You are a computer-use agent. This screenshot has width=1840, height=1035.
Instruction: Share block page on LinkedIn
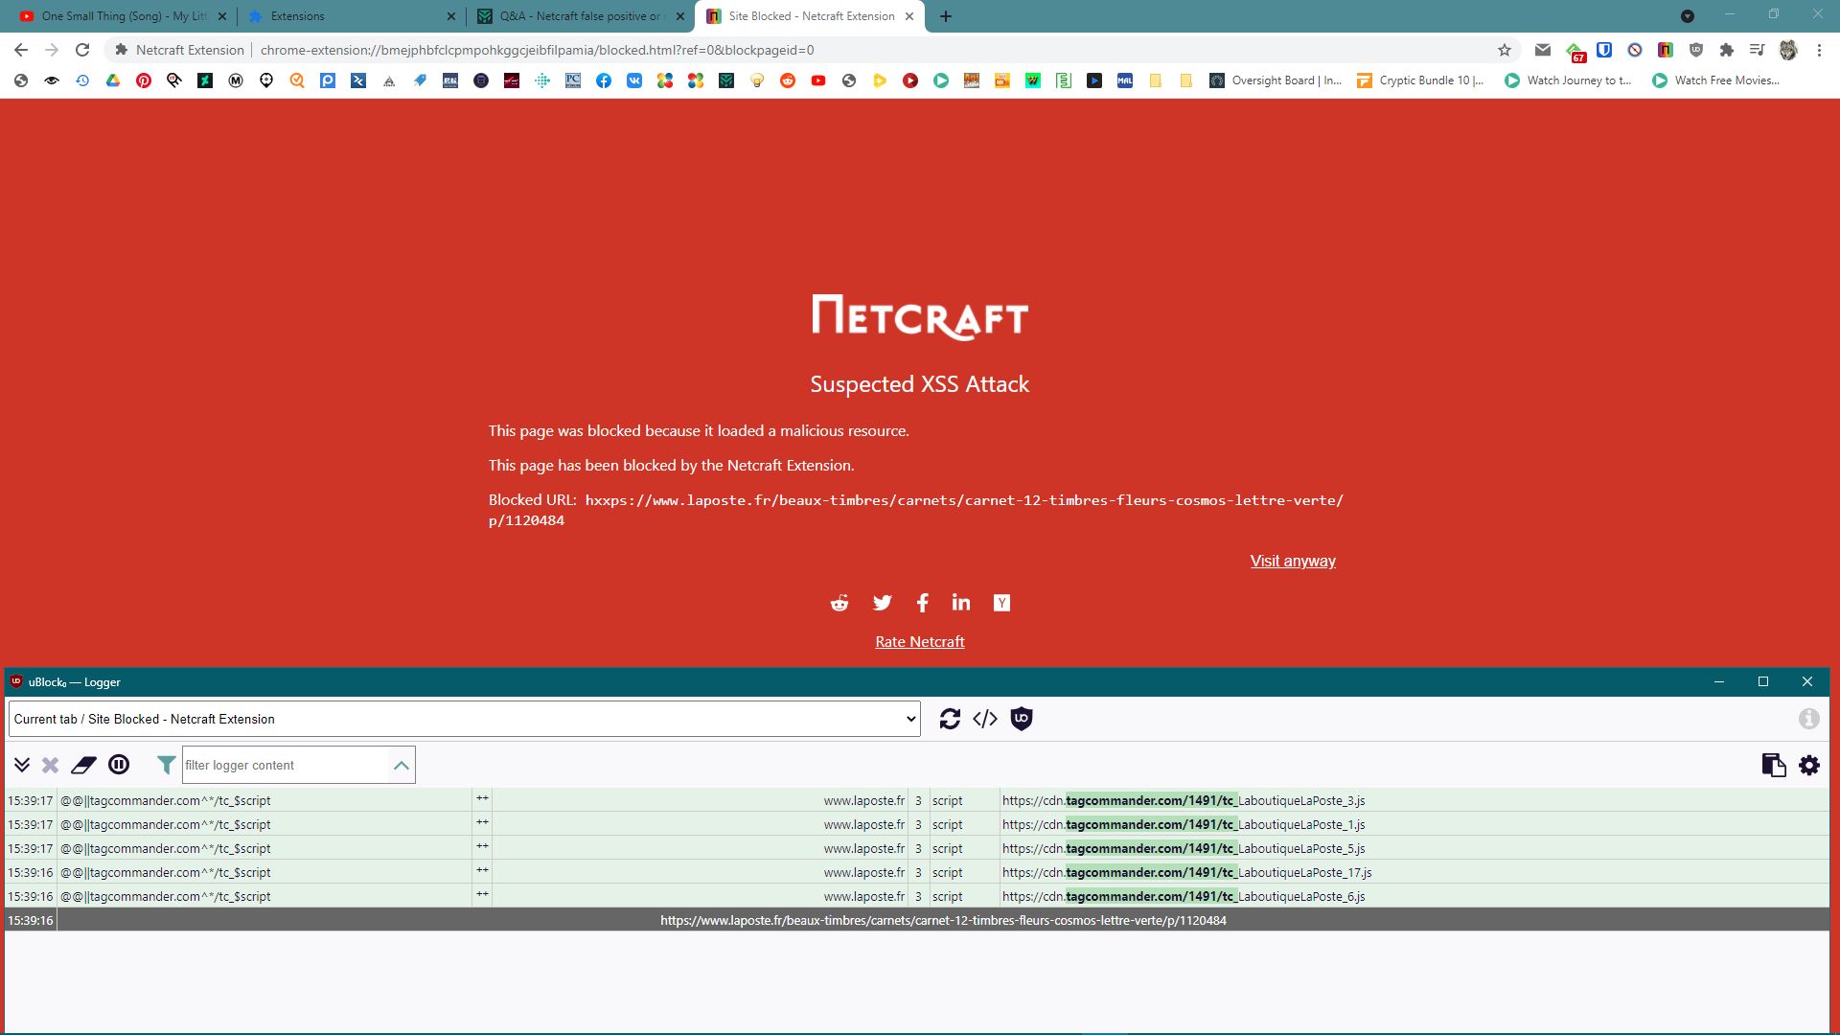click(x=961, y=603)
